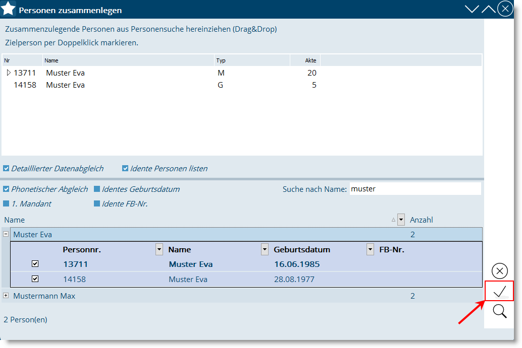Open Geburtsdatum column filter dropdown
This screenshot has width=522, height=348.
pyautogui.click(x=370, y=249)
